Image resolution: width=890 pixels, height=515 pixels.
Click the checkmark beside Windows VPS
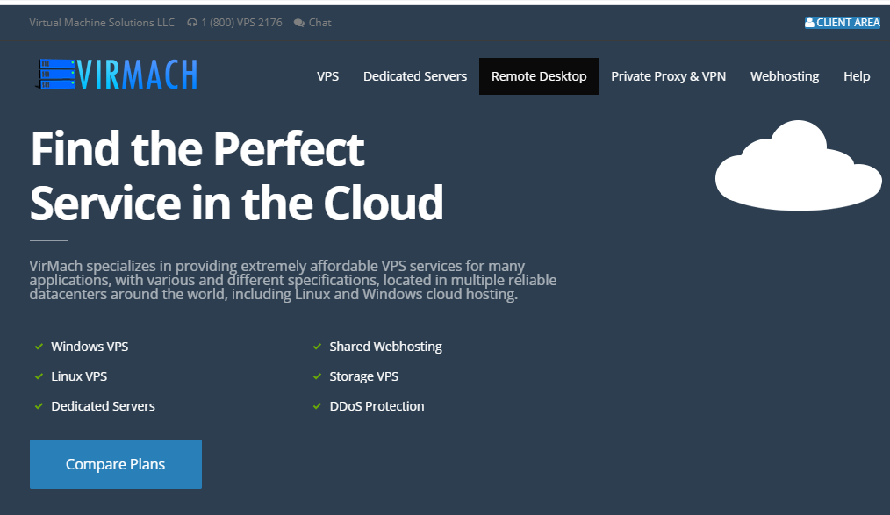tap(39, 347)
